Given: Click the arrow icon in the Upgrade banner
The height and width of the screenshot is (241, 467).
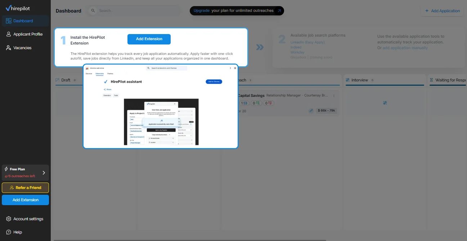Looking at the screenshot, I should 279,11.
